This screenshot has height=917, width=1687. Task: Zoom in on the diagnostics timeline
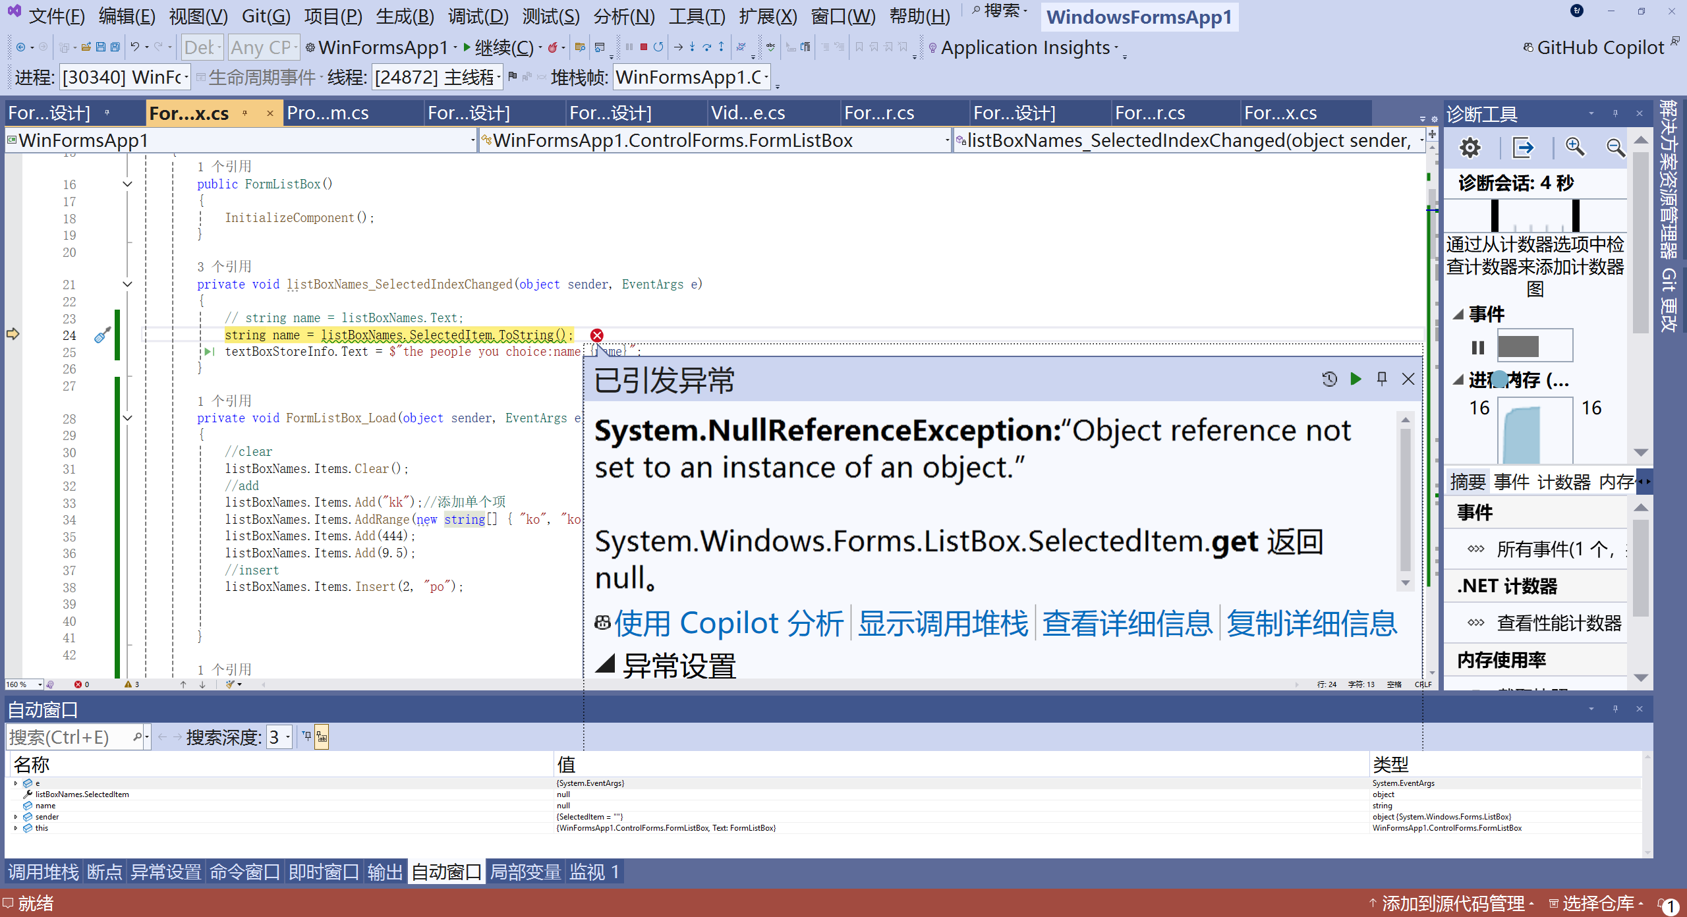[1575, 147]
